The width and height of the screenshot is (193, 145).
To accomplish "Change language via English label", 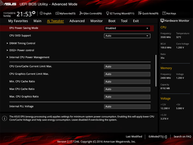I will 47,13.
